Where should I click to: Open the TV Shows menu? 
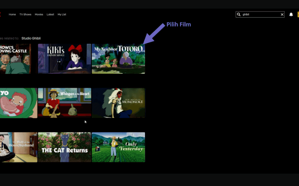point(25,15)
